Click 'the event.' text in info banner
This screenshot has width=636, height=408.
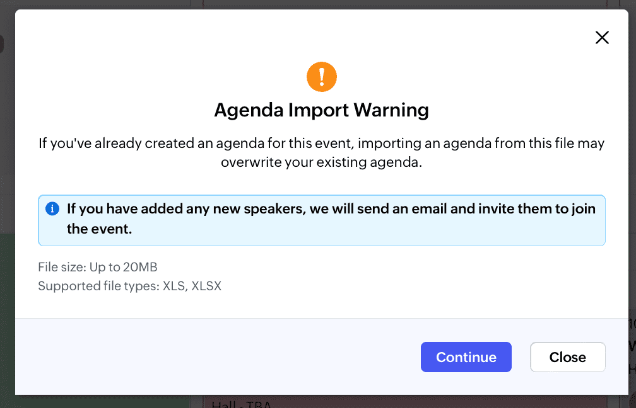(x=99, y=229)
